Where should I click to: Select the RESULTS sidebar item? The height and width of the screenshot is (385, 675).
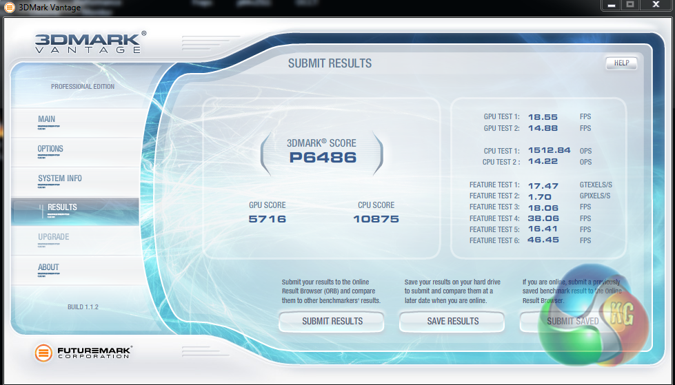tap(75, 211)
